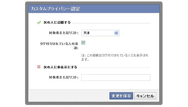Click the horizontal divider line after 次の人に非表示にする

[115, 68]
